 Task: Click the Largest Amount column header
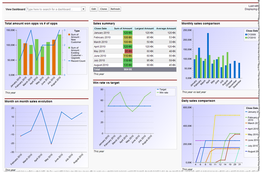click(x=144, y=28)
